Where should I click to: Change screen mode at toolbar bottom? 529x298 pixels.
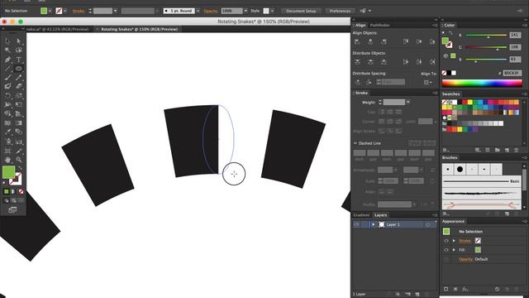coord(12,209)
